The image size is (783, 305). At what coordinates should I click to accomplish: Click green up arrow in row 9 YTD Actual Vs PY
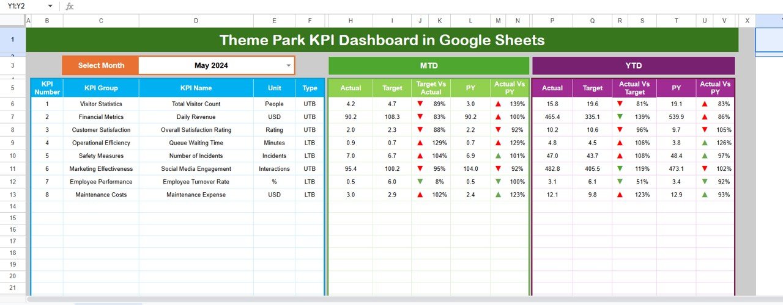tap(705, 143)
